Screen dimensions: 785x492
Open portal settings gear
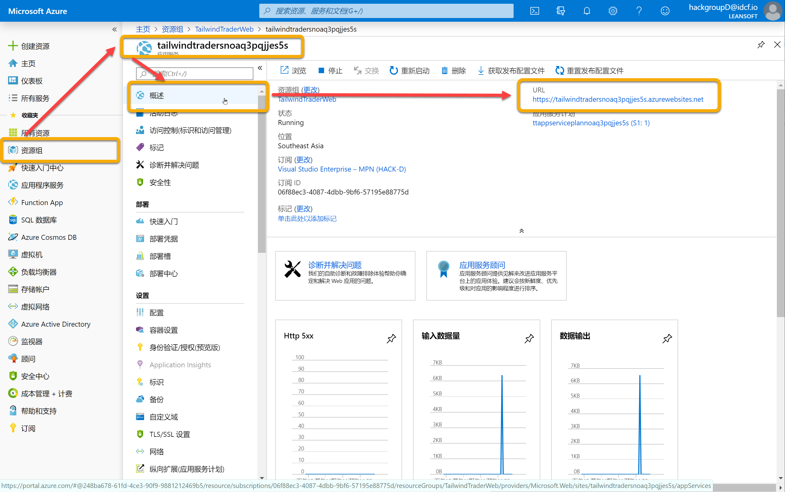click(x=613, y=11)
